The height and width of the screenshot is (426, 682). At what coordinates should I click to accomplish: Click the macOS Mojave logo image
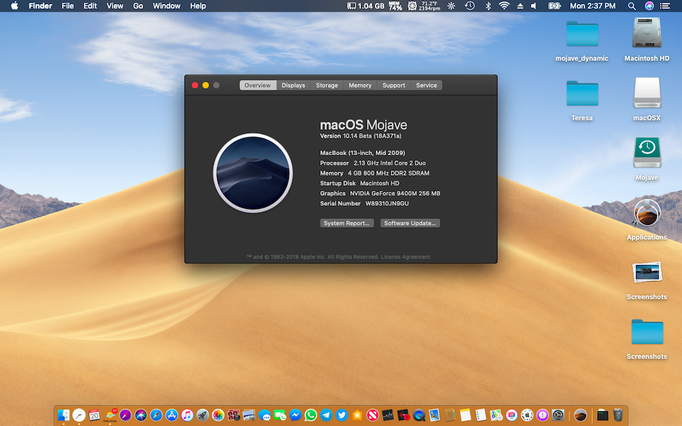tap(252, 173)
